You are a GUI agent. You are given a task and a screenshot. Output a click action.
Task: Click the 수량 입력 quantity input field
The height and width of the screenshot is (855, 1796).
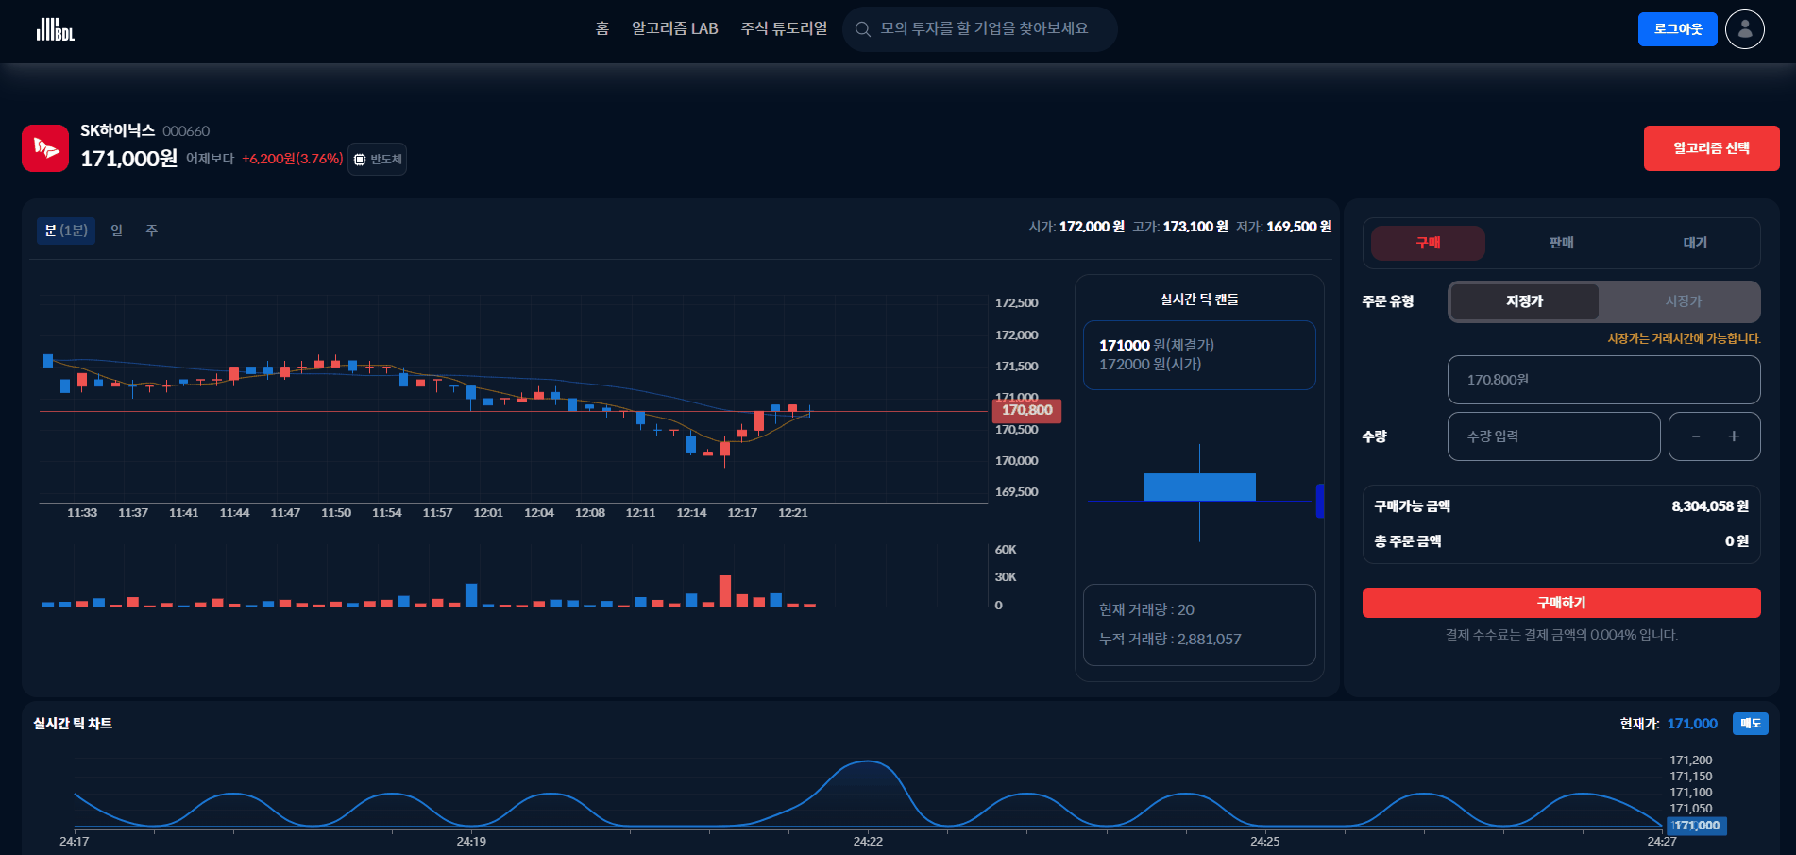point(1553,436)
